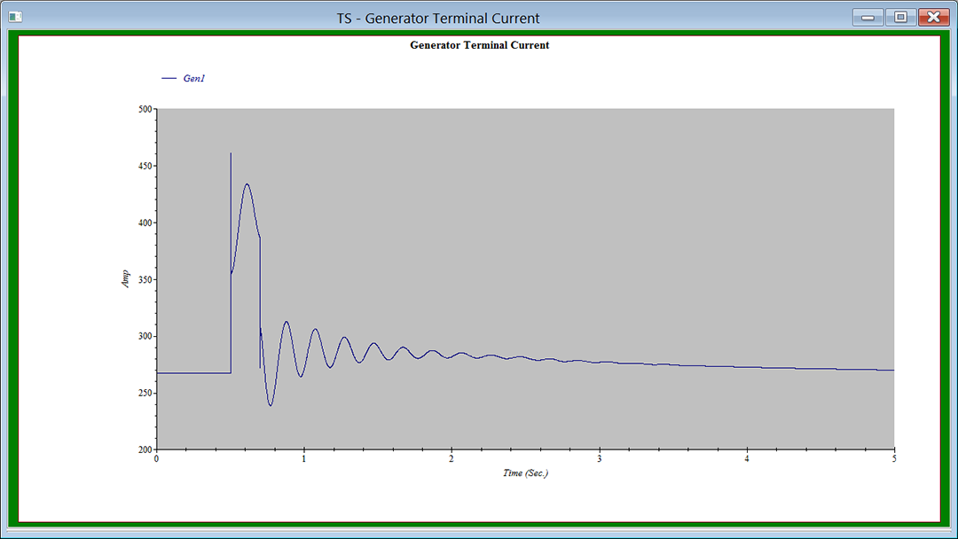
Task: Maximize the plot window
Action: (x=899, y=17)
